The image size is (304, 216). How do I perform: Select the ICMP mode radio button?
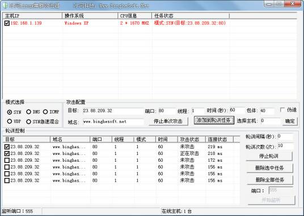(45, 111)
